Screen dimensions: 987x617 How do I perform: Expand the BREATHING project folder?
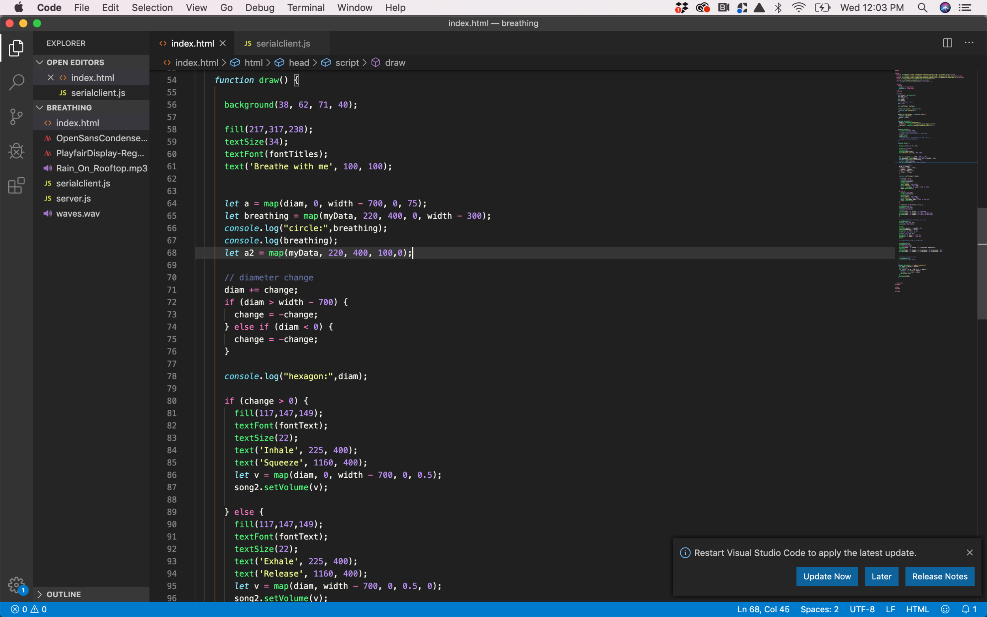click(x=41, y=107)
